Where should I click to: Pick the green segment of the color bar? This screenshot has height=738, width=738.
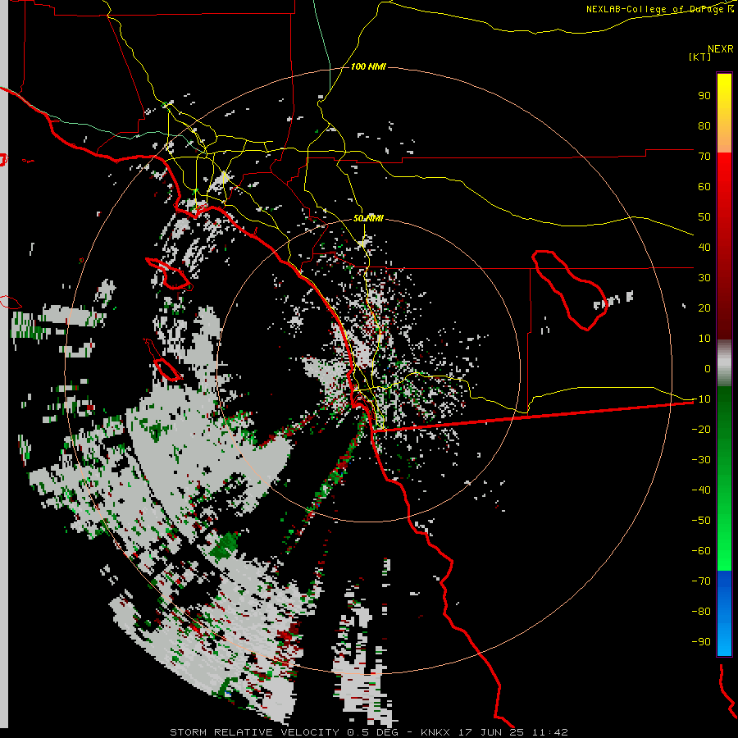coord(724,478)
